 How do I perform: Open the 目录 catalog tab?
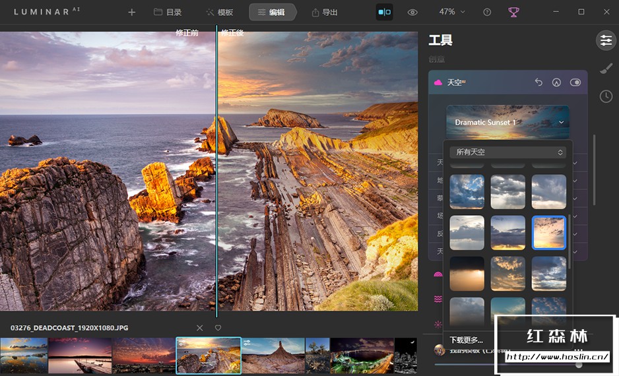[168, 13]
